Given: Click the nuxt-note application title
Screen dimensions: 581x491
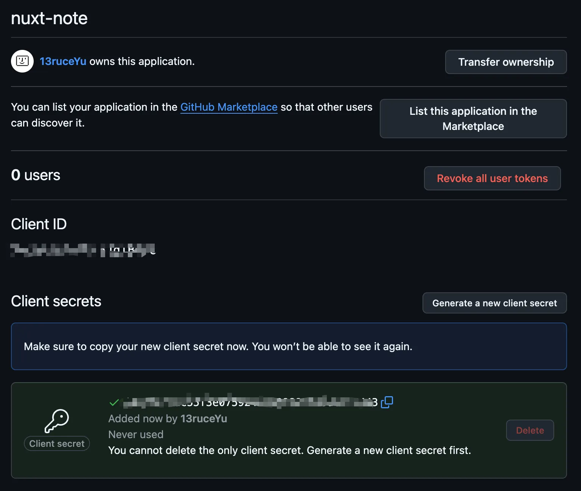Looking at the screenshot, I should (x=49, y=18).
